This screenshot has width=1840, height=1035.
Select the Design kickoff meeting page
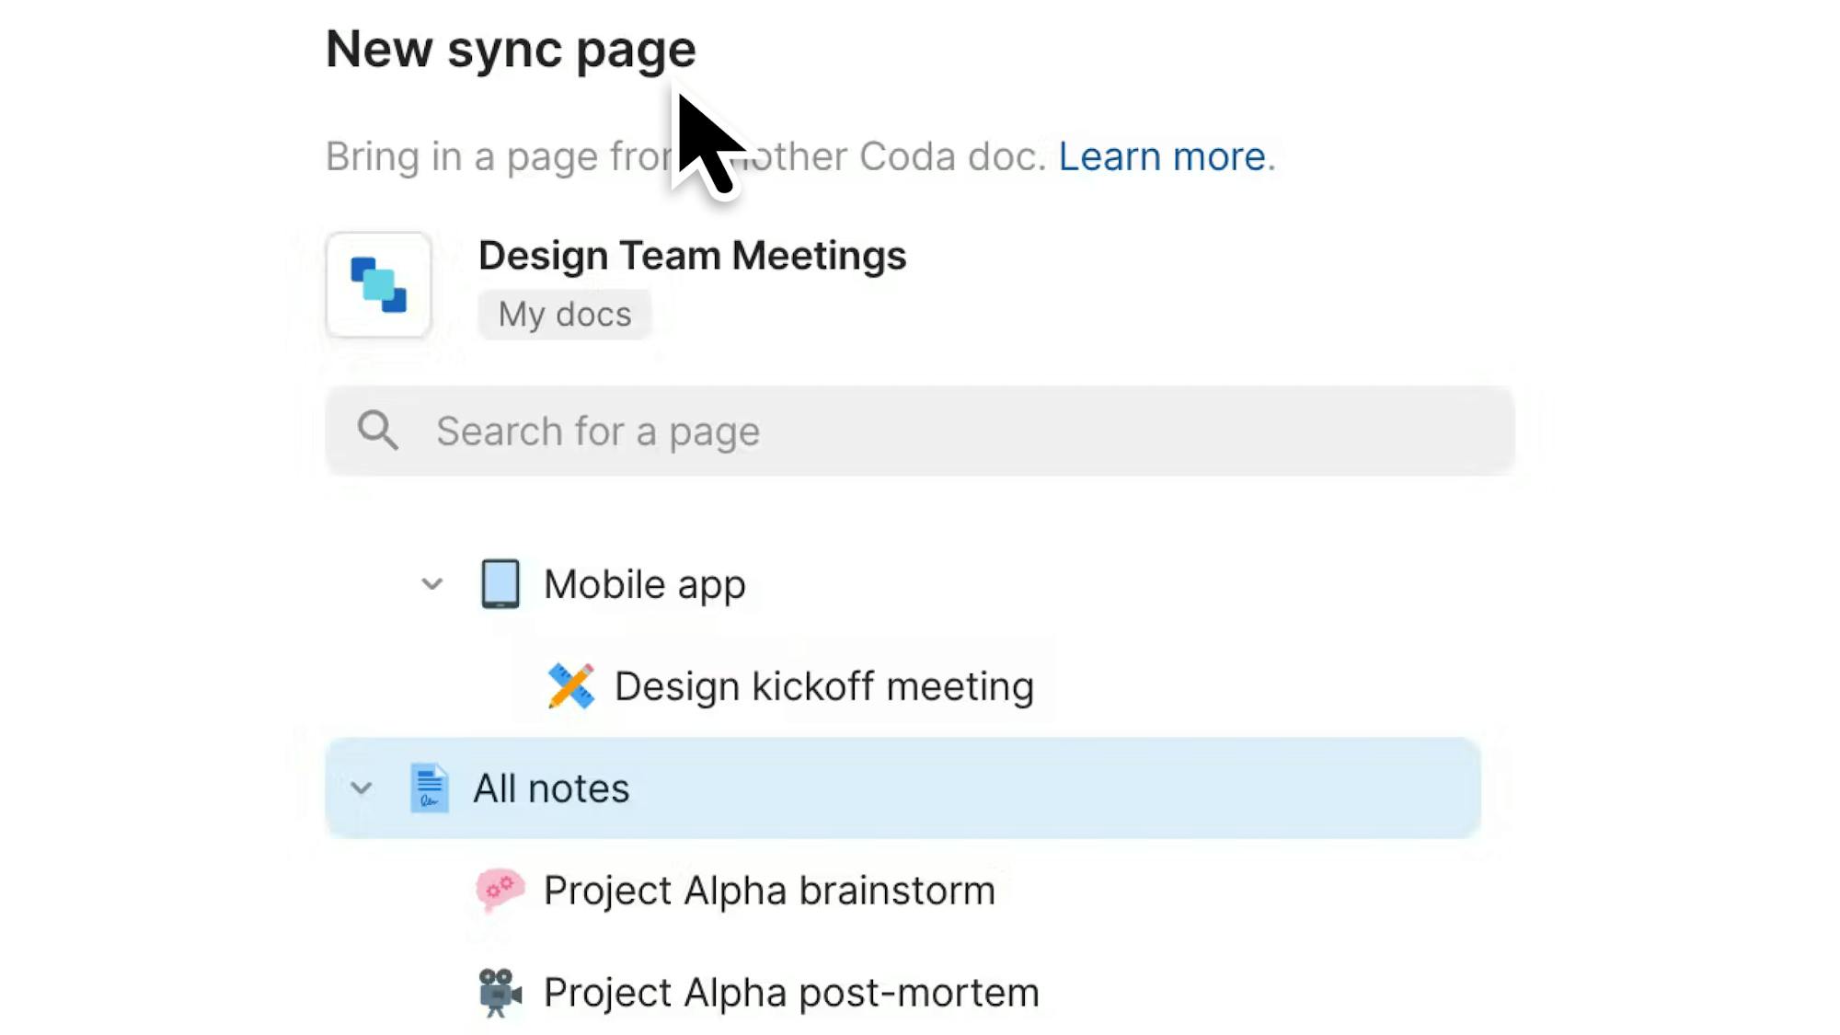click(x=823, y=686)
